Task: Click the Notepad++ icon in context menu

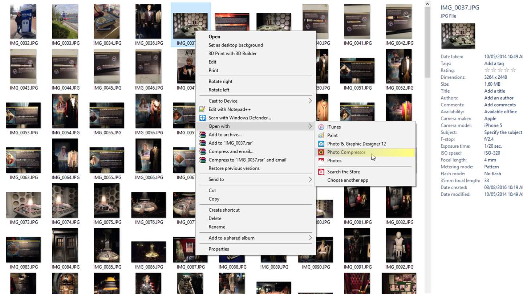Action: [x=202, y=109]
